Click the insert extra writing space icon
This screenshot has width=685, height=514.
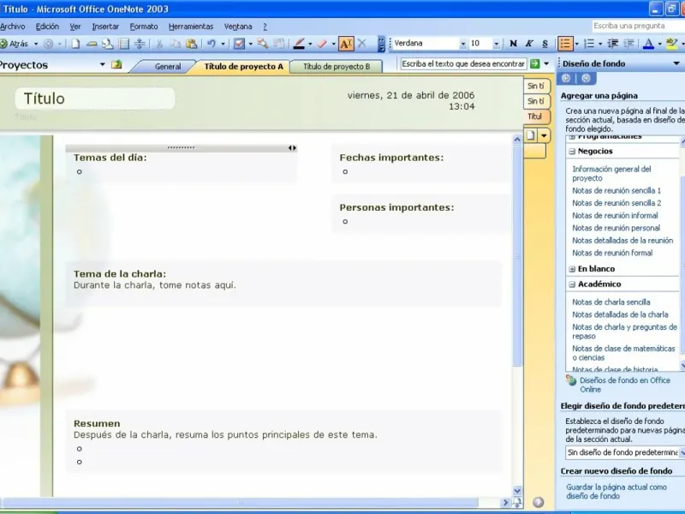[x=140, y=44]
